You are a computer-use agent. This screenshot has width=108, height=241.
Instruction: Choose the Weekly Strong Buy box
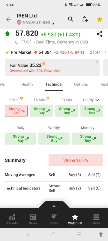pyautogui.click(x=54, y=139)
